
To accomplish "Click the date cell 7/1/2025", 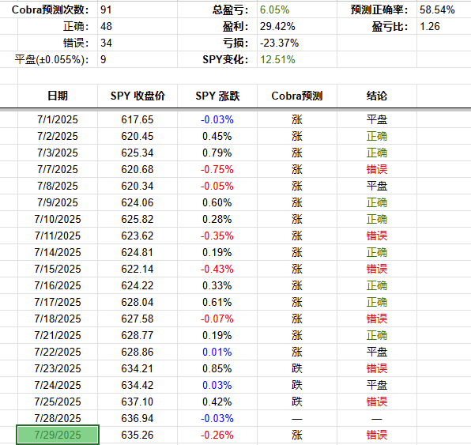I will coord(58,119).
